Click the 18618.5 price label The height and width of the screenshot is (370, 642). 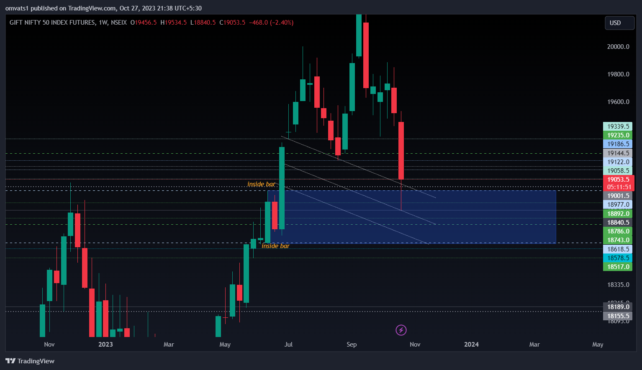pyautogui.click(x=618, y=249)
